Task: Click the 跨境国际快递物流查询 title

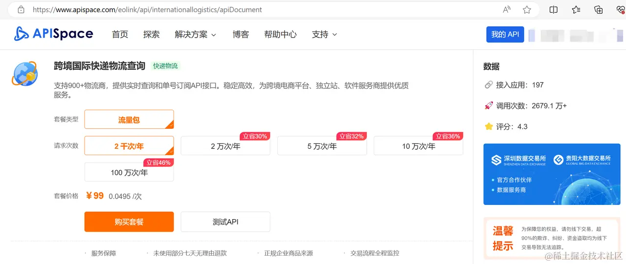Action: pyautogui.click(x=100, y=65)
